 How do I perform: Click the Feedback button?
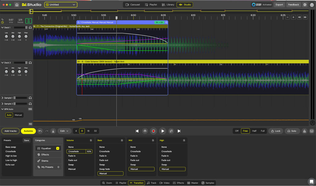pyautogui.click(x=293, y=4)
